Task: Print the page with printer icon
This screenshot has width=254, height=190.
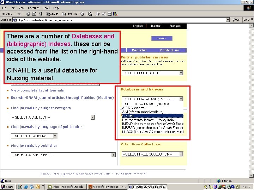Action: point(97,14)
